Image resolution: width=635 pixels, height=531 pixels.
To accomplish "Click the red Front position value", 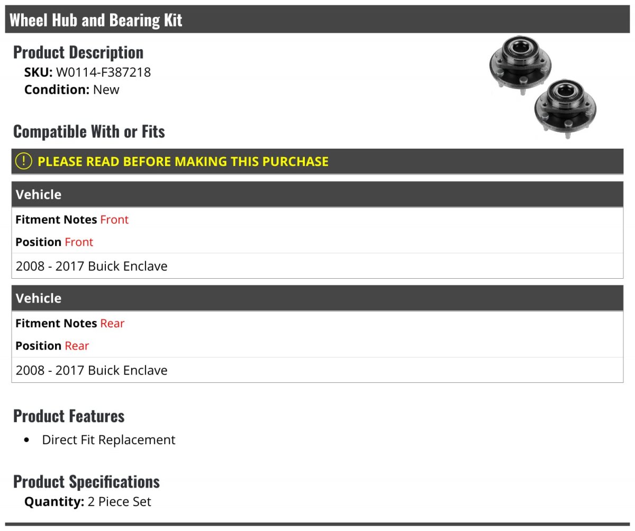I will [79, 242].
